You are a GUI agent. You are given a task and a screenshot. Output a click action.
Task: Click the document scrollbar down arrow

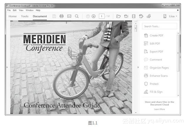(136, 113)
